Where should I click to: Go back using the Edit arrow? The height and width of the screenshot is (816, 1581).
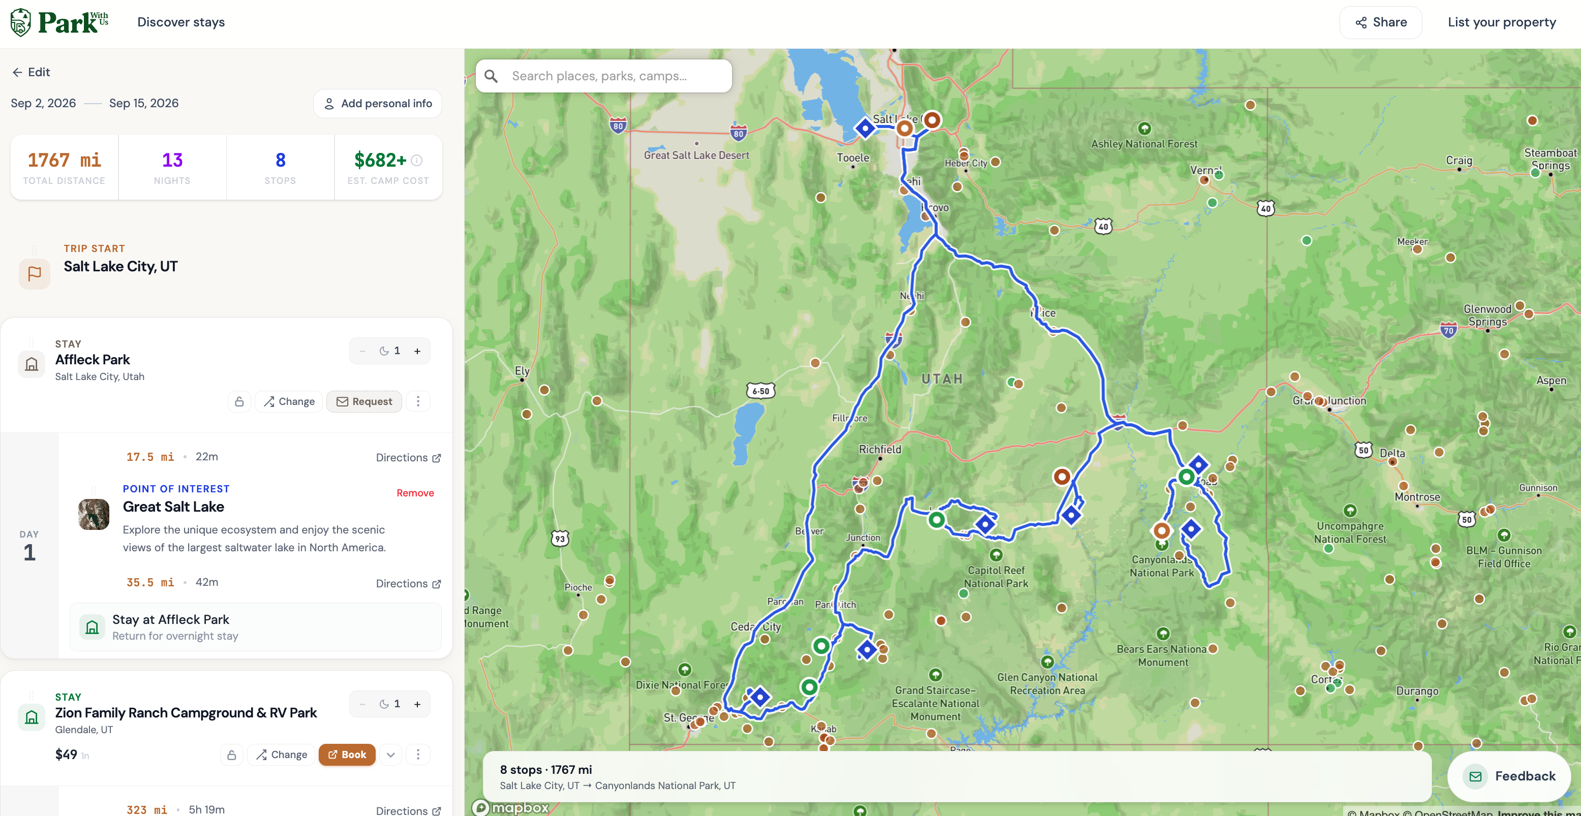pos(31,72)
